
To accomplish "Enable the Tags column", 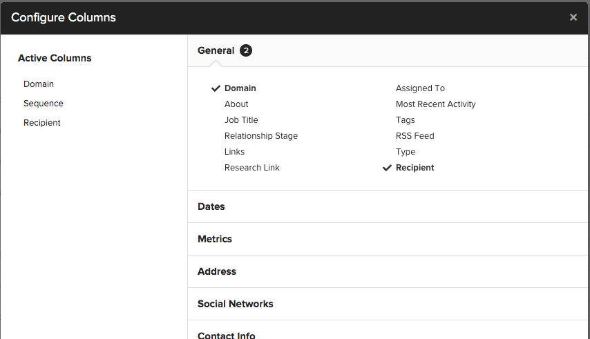I will click(x=405, y=120).
